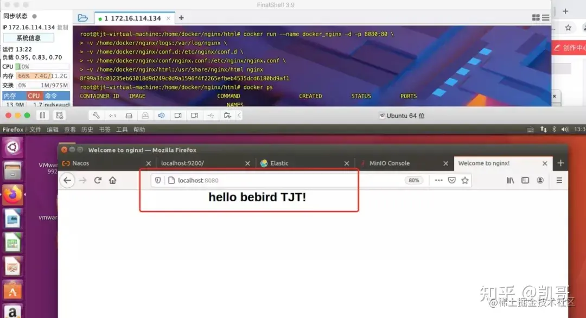Open the 编辑 menu
The width and height of the screenshot is (586, 318).
[53, 129]
